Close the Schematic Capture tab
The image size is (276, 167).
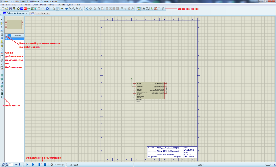pos(27,13)
